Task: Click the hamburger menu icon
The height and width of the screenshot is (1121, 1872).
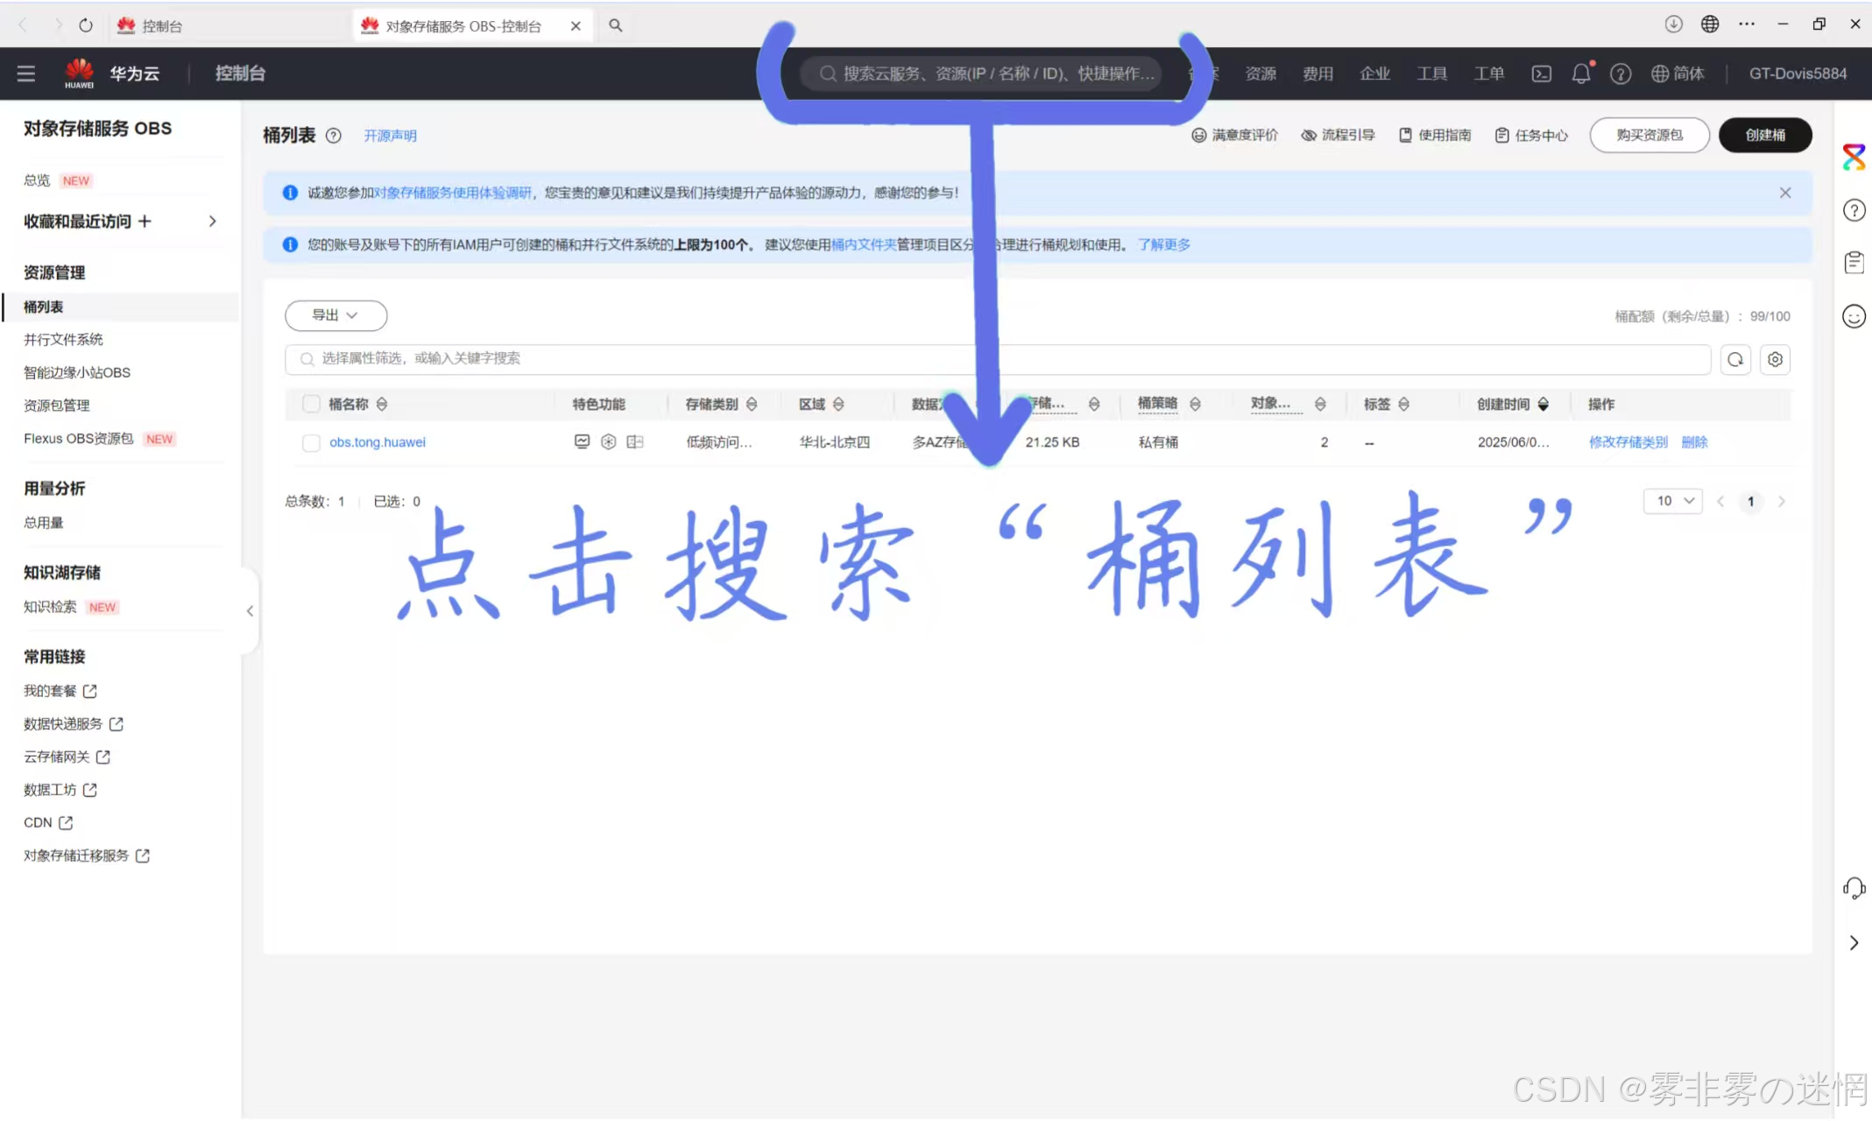Action: 26,74
